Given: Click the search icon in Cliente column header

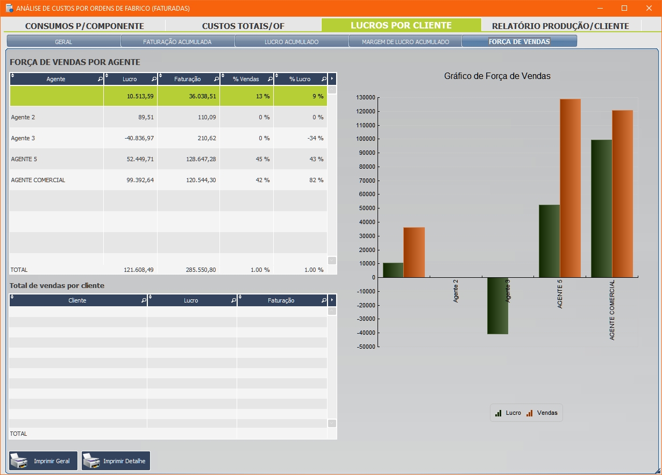Looking at the screenshot, I should point(144,300).
